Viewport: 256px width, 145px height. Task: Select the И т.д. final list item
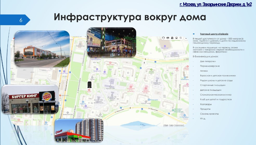(x=203, y=119)
